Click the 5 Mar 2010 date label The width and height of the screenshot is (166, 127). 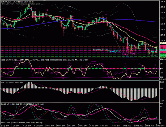160,126
